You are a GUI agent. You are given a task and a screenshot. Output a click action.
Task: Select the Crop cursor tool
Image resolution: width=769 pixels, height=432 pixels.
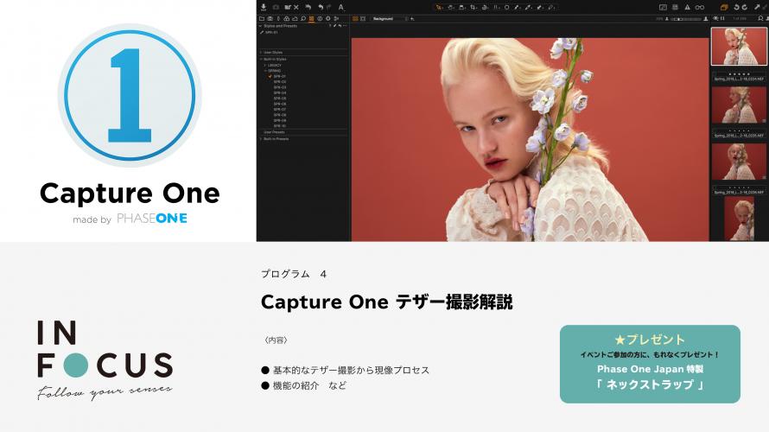coord(473,8)
